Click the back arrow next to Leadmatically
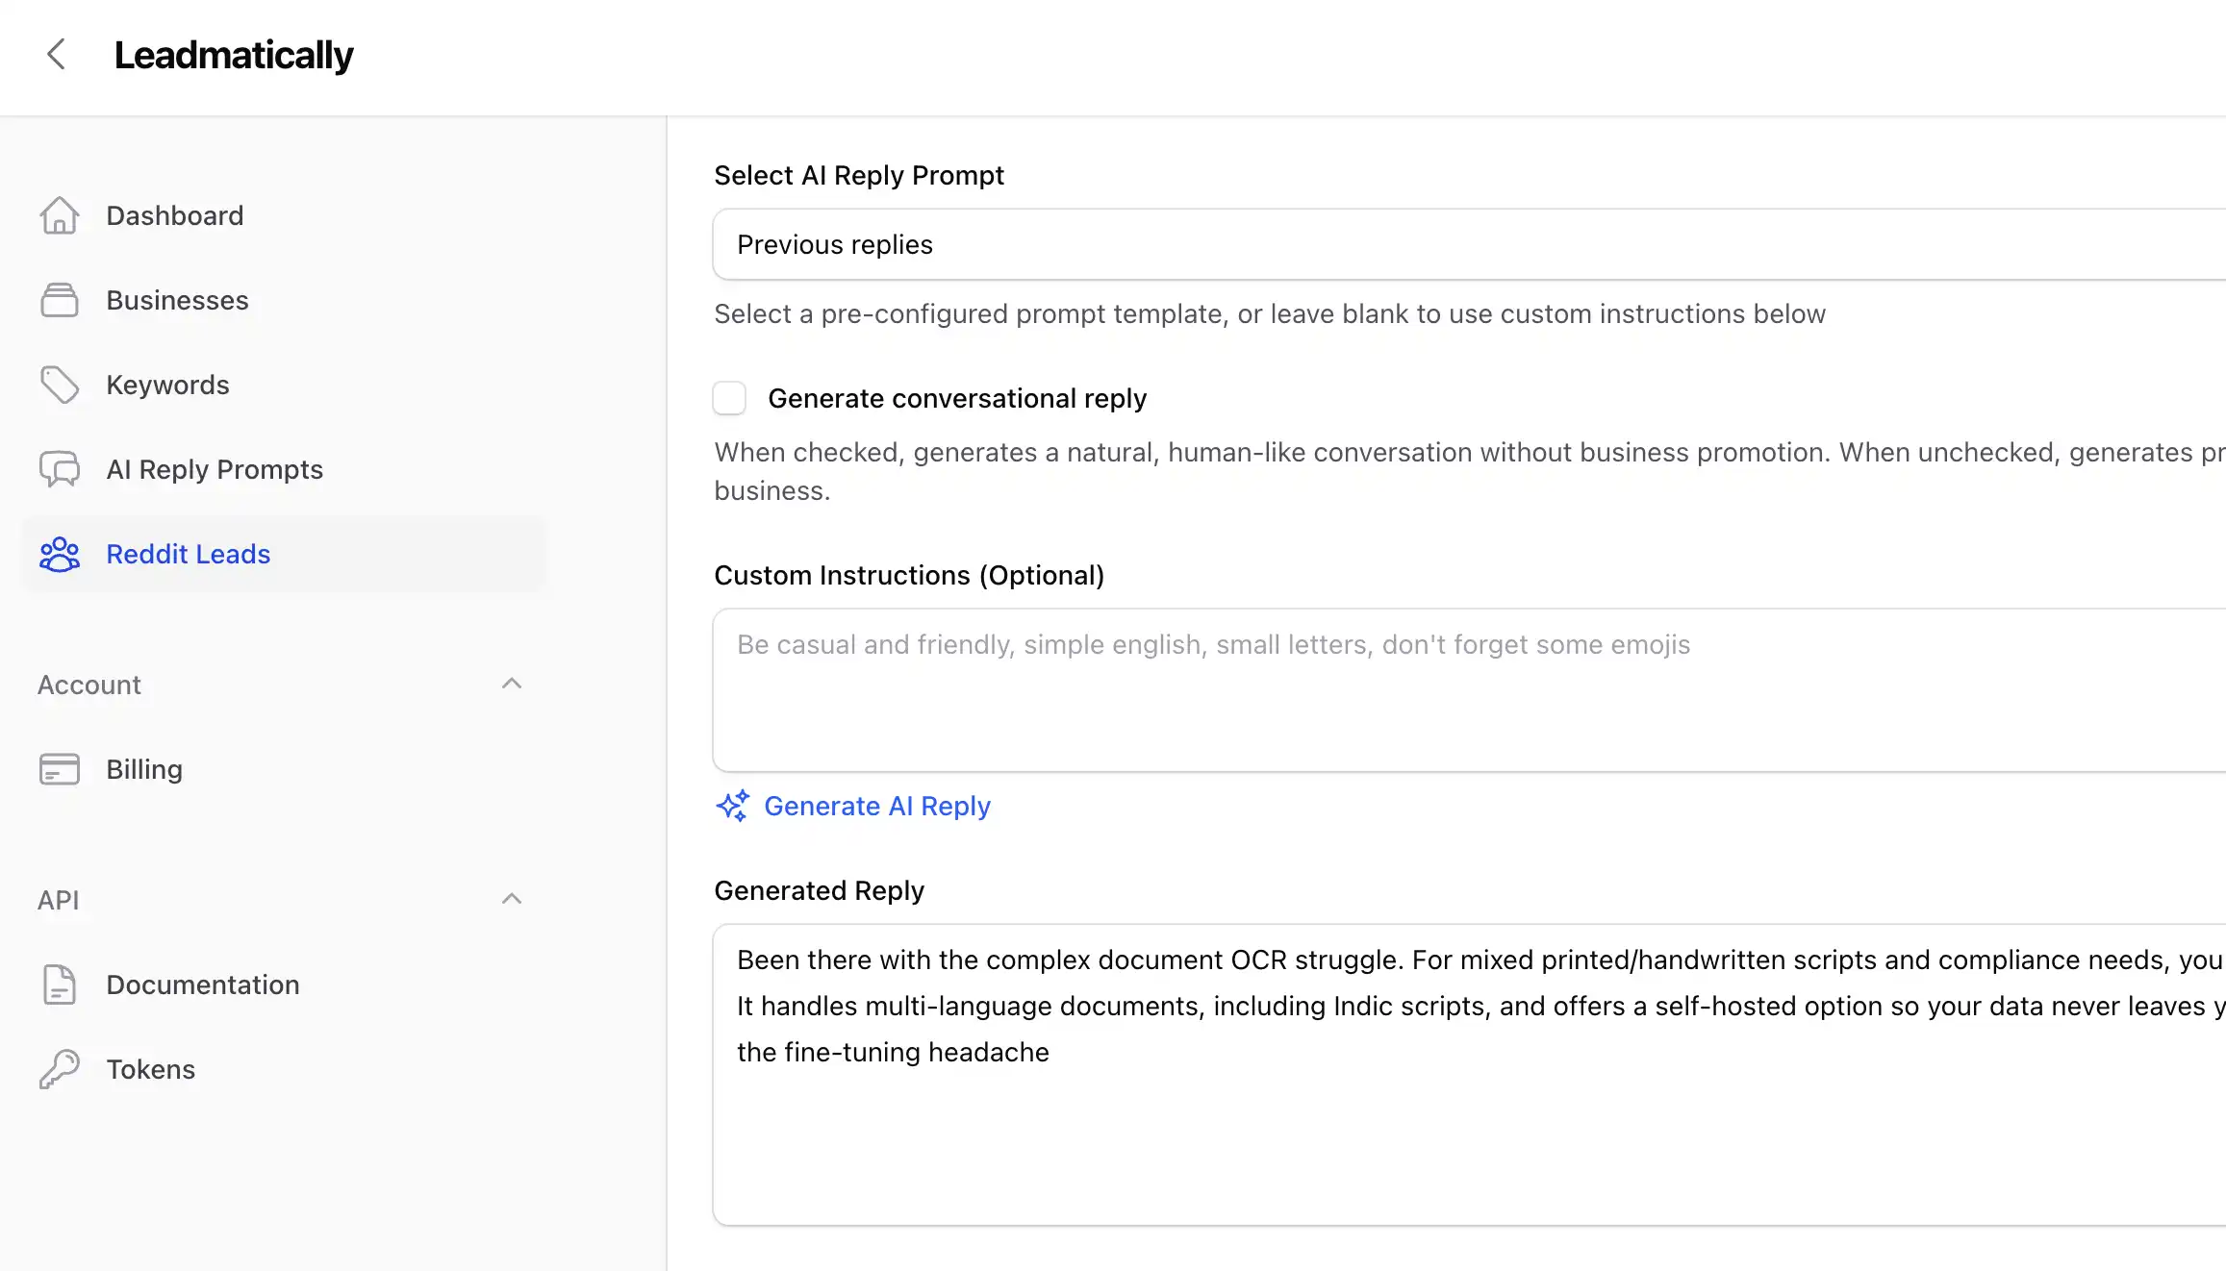This screenshot has width=2226, height=1271. pos(56,54)
